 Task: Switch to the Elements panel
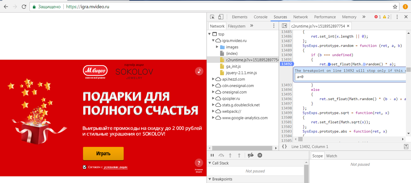(239, 17)
